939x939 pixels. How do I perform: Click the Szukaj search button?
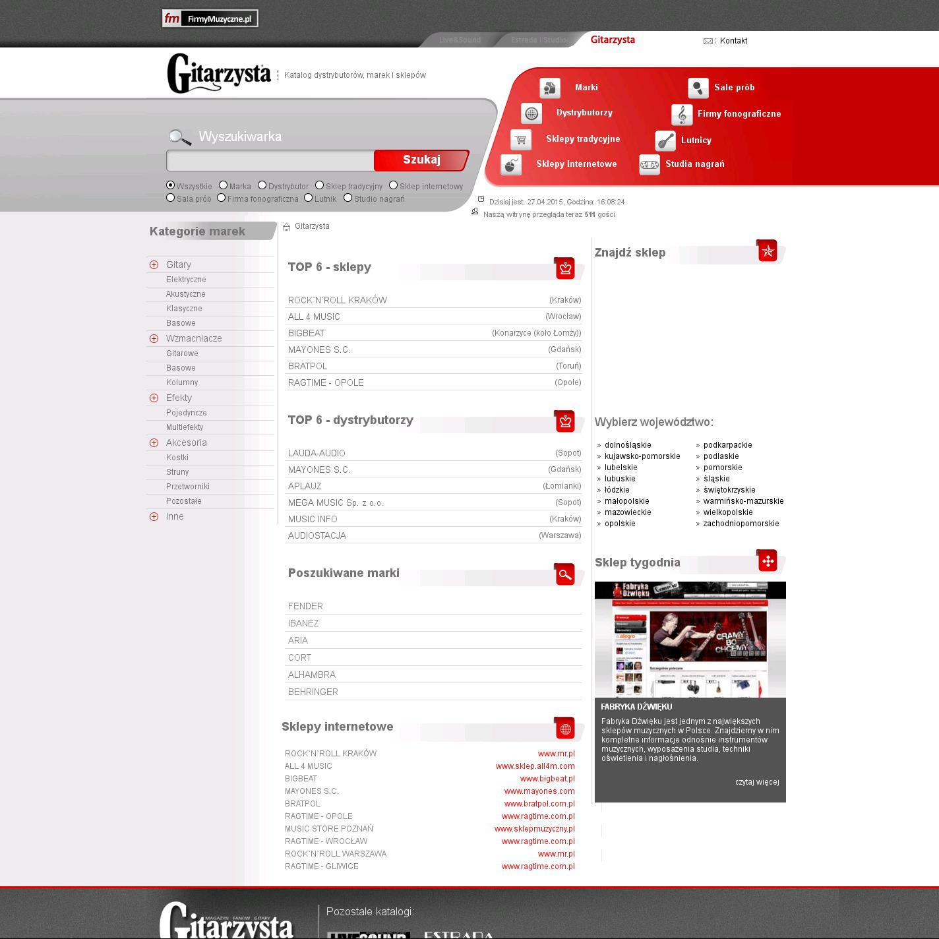coord(421,160)
